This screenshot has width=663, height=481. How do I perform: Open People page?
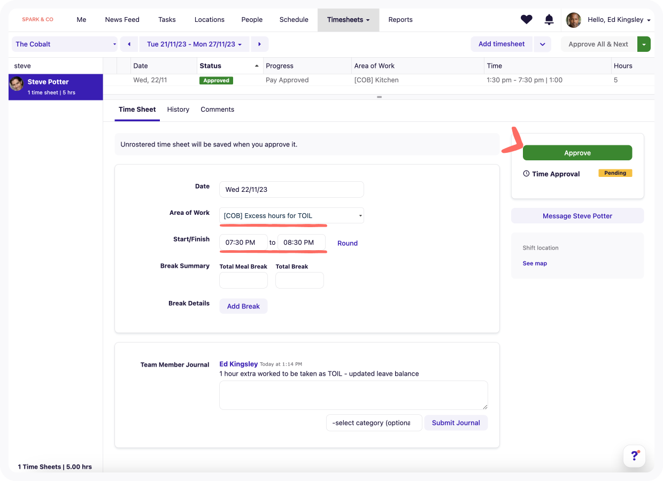click(x=252, y=20)
